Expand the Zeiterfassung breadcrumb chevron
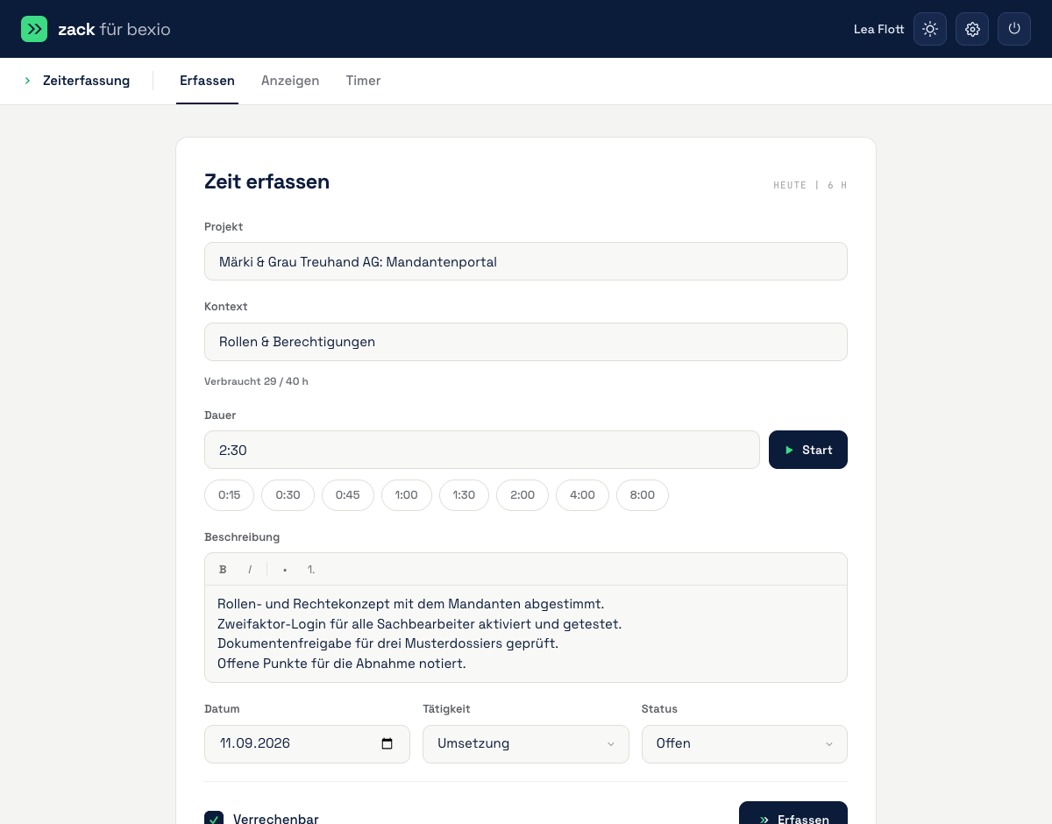The width and height of the screenshot is (1052, 824). [x=27, y=81]
